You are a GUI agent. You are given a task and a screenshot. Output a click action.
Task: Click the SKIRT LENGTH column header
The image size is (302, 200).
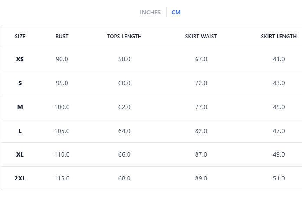[x=279, y=37]
